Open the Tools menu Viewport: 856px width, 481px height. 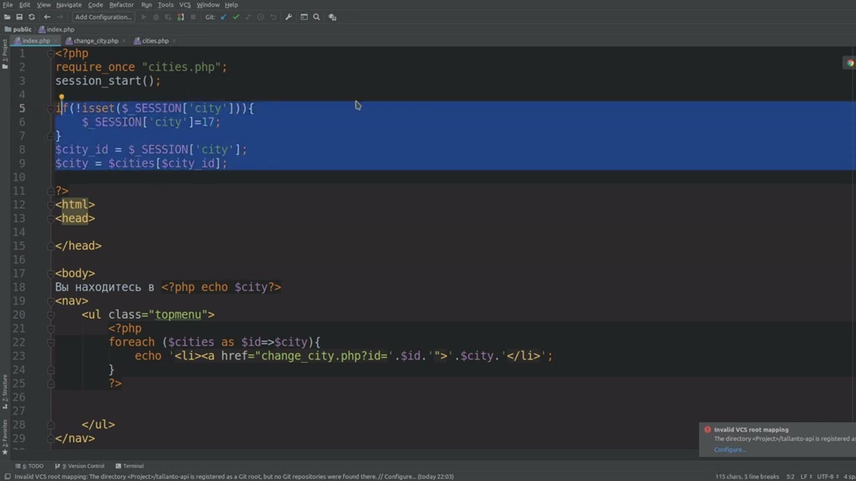[x=166, y=5]
